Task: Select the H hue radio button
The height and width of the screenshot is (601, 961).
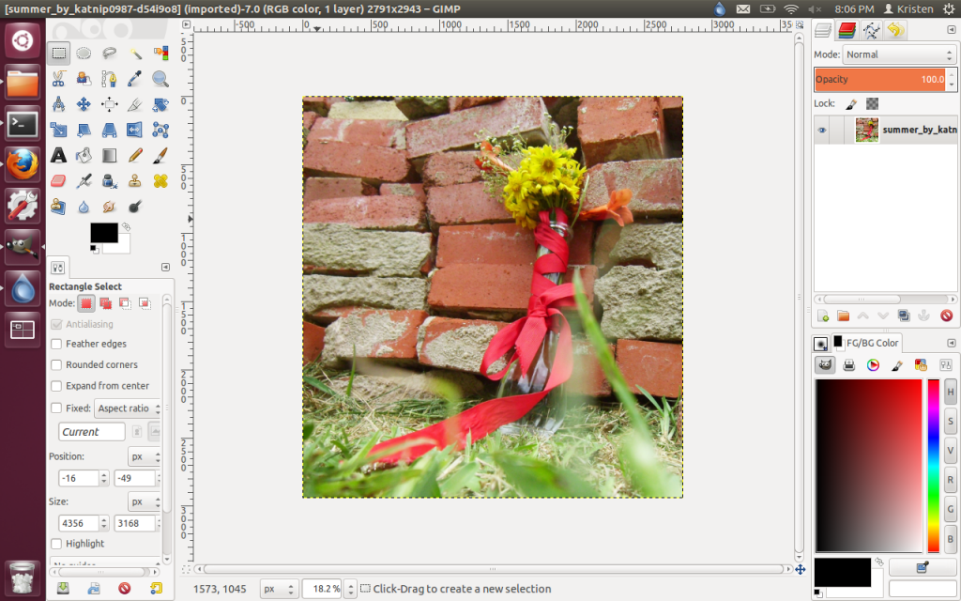Action: (951, 392)
